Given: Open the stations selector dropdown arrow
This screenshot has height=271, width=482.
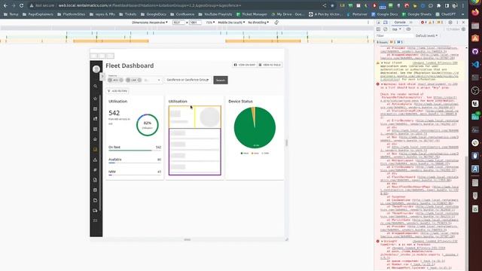Looking at the screenshot, I should [x=159, y=81].
